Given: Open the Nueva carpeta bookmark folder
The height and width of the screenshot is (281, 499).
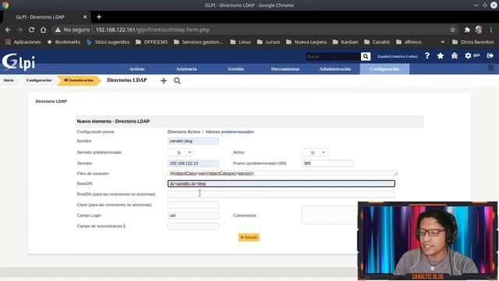Looking at the screenshot, I should tap(306, 41).
